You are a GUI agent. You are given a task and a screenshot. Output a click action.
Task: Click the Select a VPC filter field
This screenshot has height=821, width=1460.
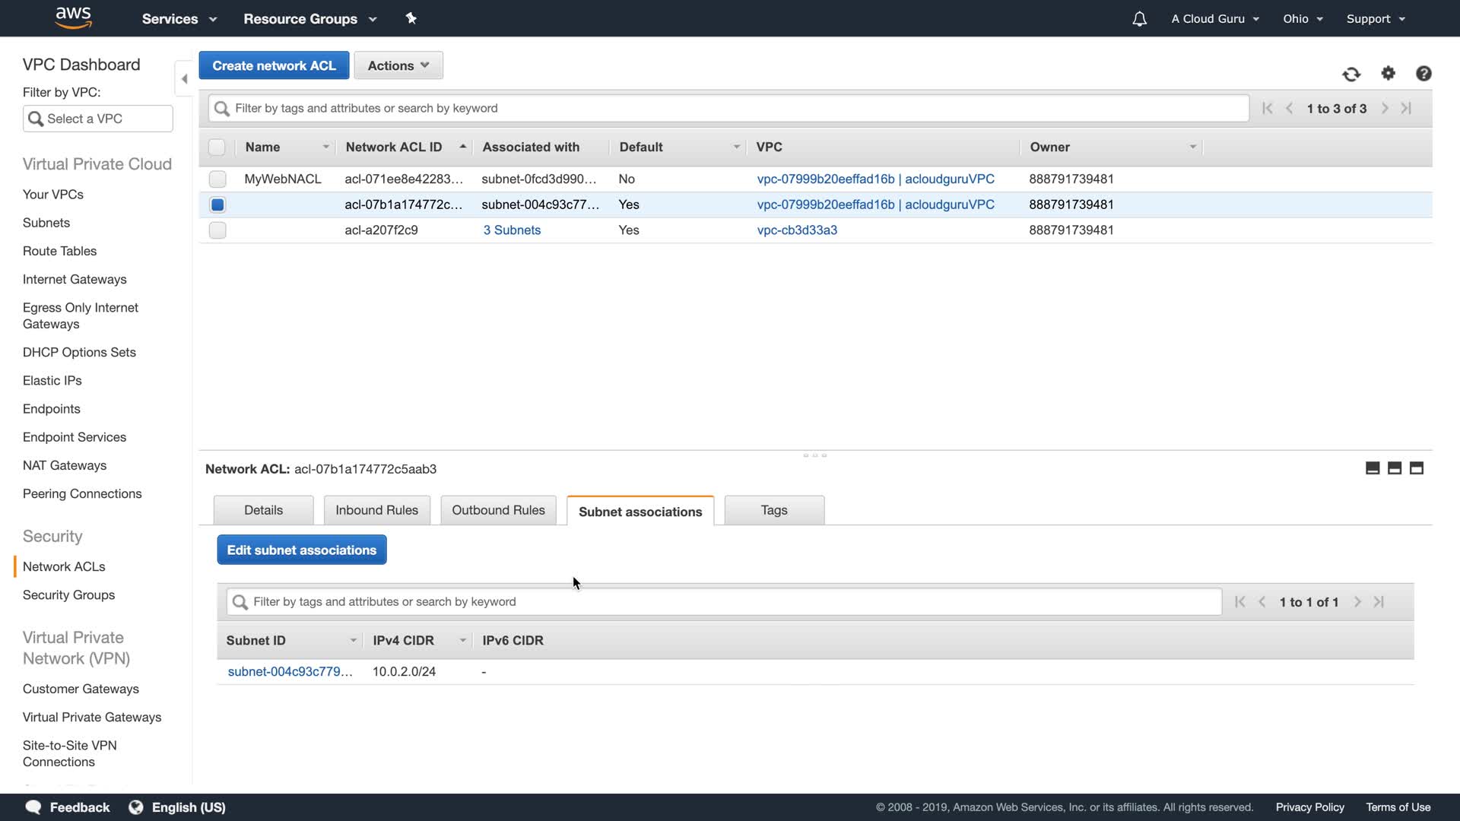[x=98, y=119]
